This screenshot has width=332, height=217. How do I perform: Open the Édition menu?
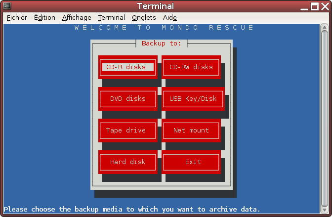click(x=44, y=17)
